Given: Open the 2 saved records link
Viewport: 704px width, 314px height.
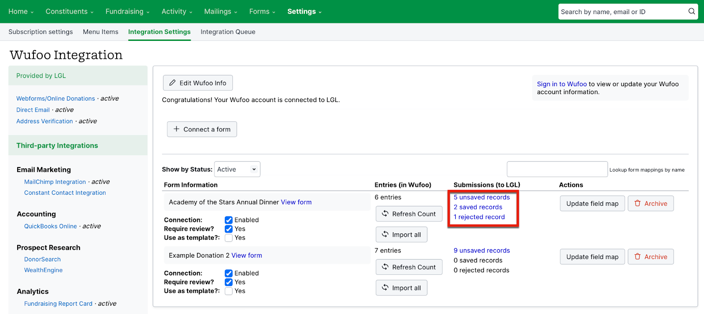Looking at the screenshot, I should coord(478,207).
